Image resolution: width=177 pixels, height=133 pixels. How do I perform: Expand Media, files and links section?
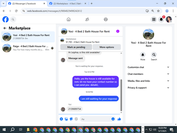148,81
